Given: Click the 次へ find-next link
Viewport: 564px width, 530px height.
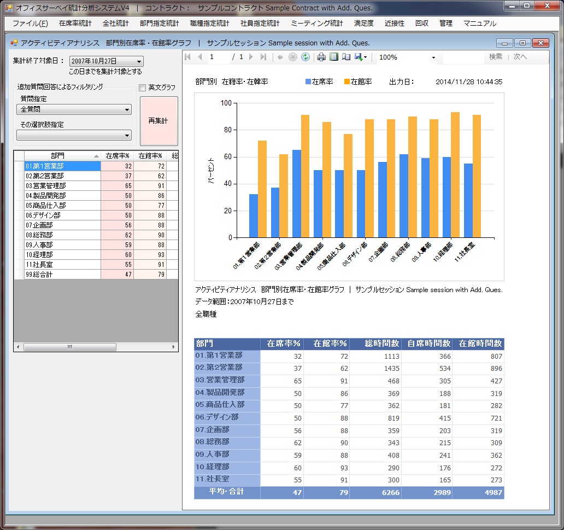Looking at the screenshot, I should (520, 56).
